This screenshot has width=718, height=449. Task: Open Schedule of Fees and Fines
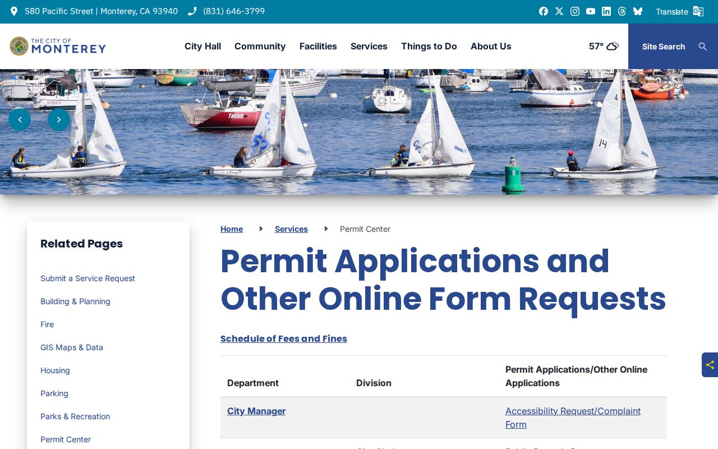point(284,338)
